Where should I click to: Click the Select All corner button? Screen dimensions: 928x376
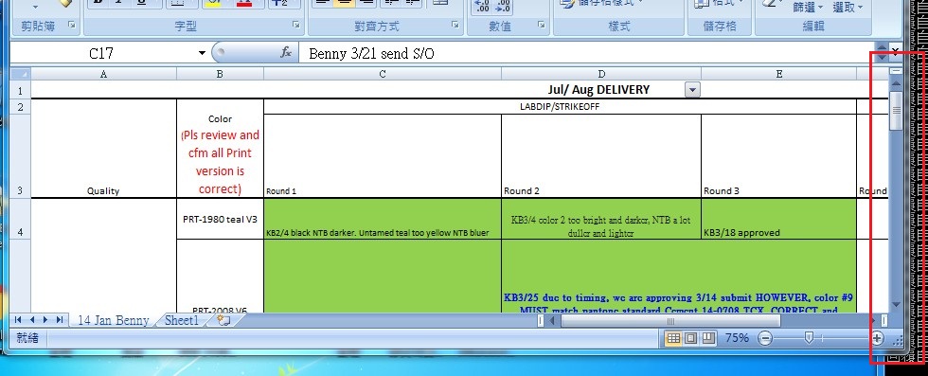click(21, 74)
